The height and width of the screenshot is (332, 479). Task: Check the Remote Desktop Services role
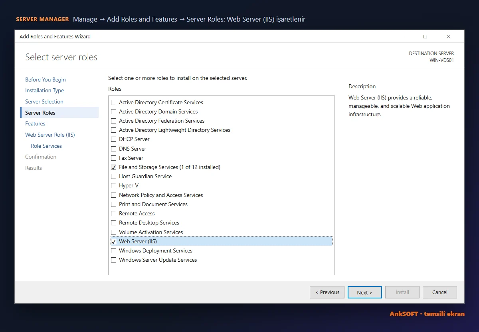tap(114, 223)
